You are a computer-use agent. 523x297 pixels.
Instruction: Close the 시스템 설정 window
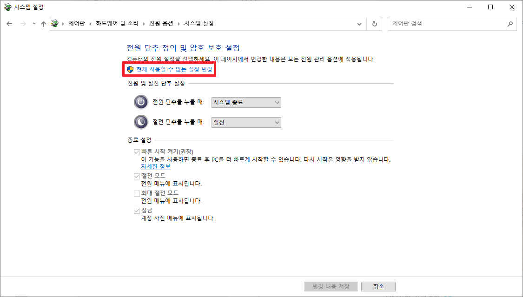512,7
